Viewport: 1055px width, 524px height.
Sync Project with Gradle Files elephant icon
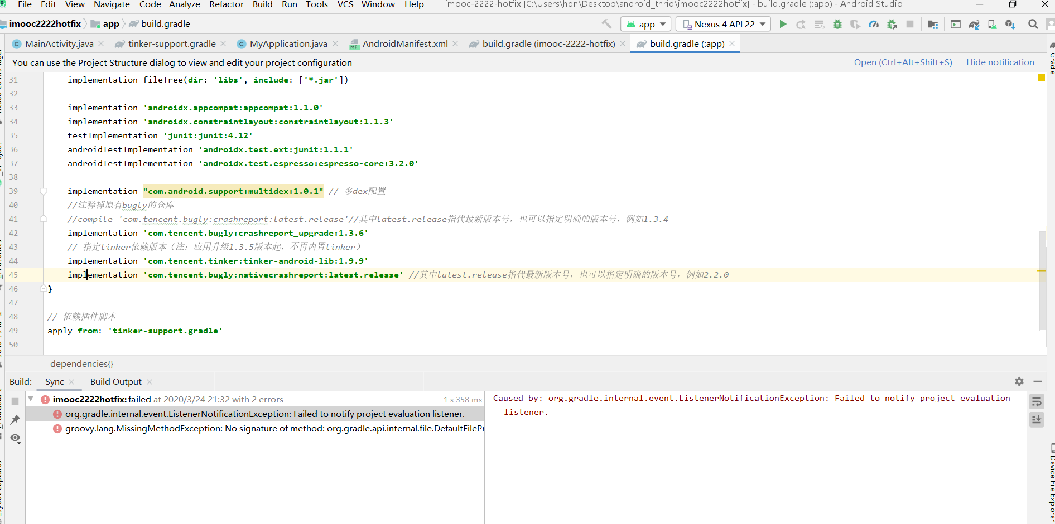pos(974,24)
